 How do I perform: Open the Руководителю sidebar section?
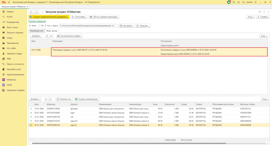point(13,22)
